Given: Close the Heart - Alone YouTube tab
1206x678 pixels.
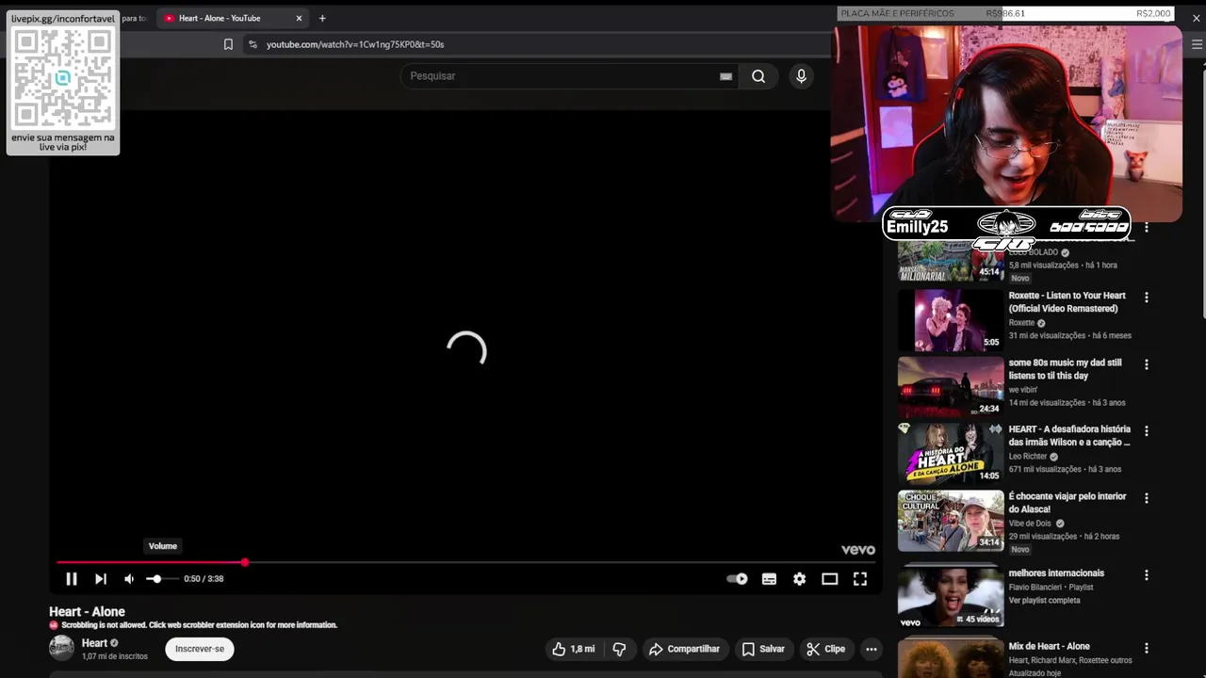Looking at the screenshot, I should pos(300,18).
